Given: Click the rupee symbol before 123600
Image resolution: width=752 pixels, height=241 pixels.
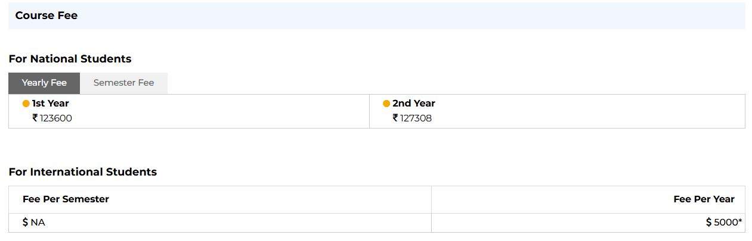Looking at the screenshot, I should click(x=35, y=118).
